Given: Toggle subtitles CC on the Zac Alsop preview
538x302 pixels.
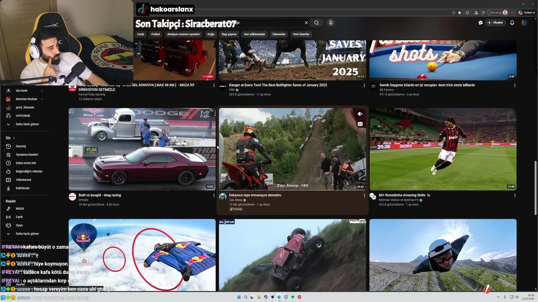Looking at the screenshot, I should [x=360, y=124].
